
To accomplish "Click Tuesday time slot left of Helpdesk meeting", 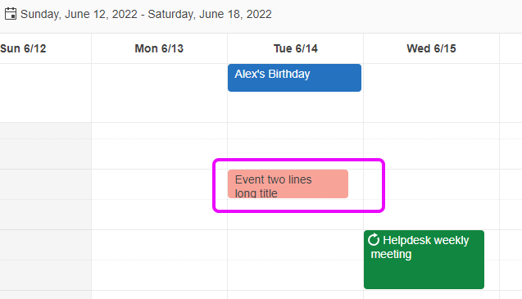I will tap(295, 245).
